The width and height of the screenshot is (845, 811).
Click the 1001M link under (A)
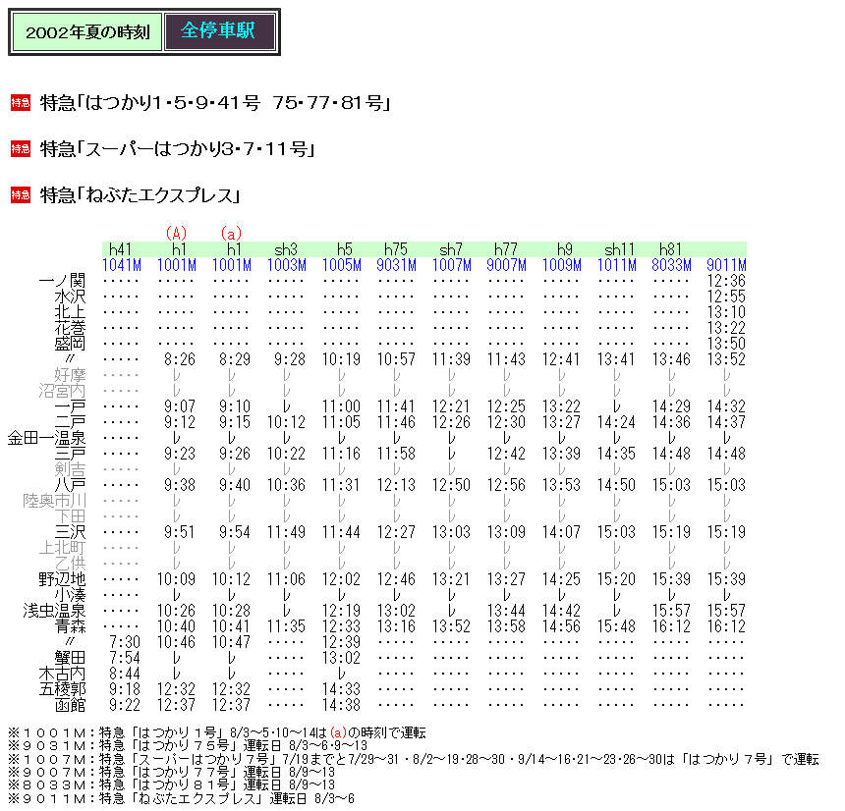tap(177, 265)
